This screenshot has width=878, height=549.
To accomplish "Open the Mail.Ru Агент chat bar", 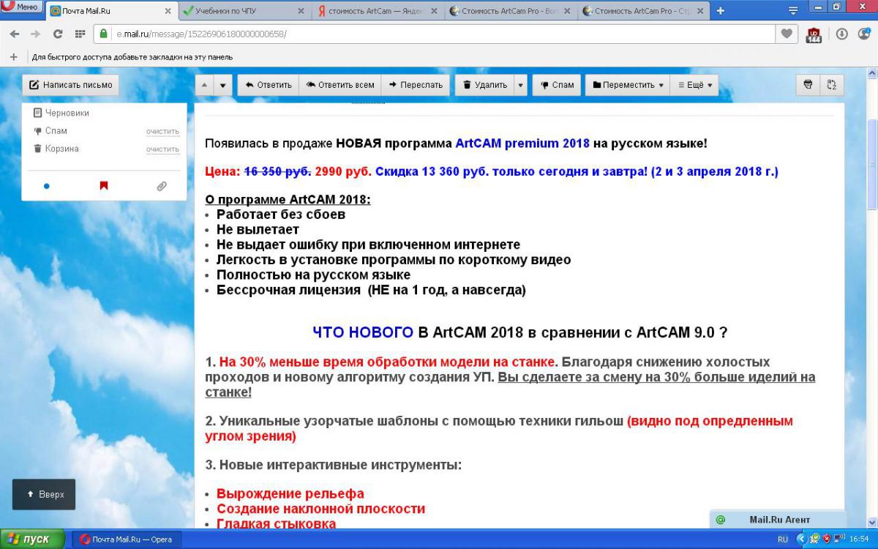I will pyautogui.click(x=777, y=520).
